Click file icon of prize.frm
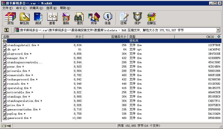The image size is (223, 129). point(5,105)
